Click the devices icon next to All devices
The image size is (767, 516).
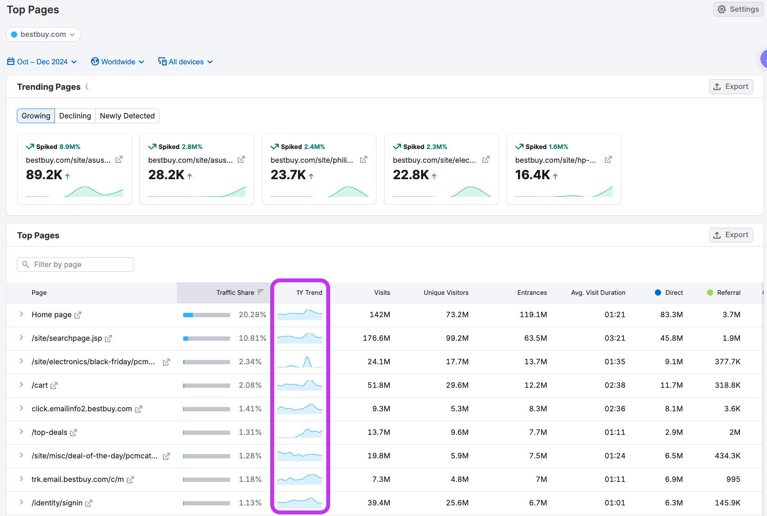[x=162, y=62]
